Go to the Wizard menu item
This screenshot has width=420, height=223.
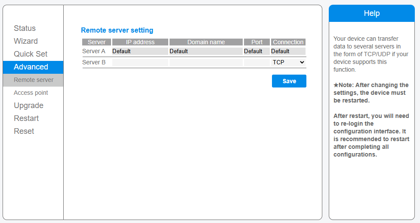click(26, 41)
